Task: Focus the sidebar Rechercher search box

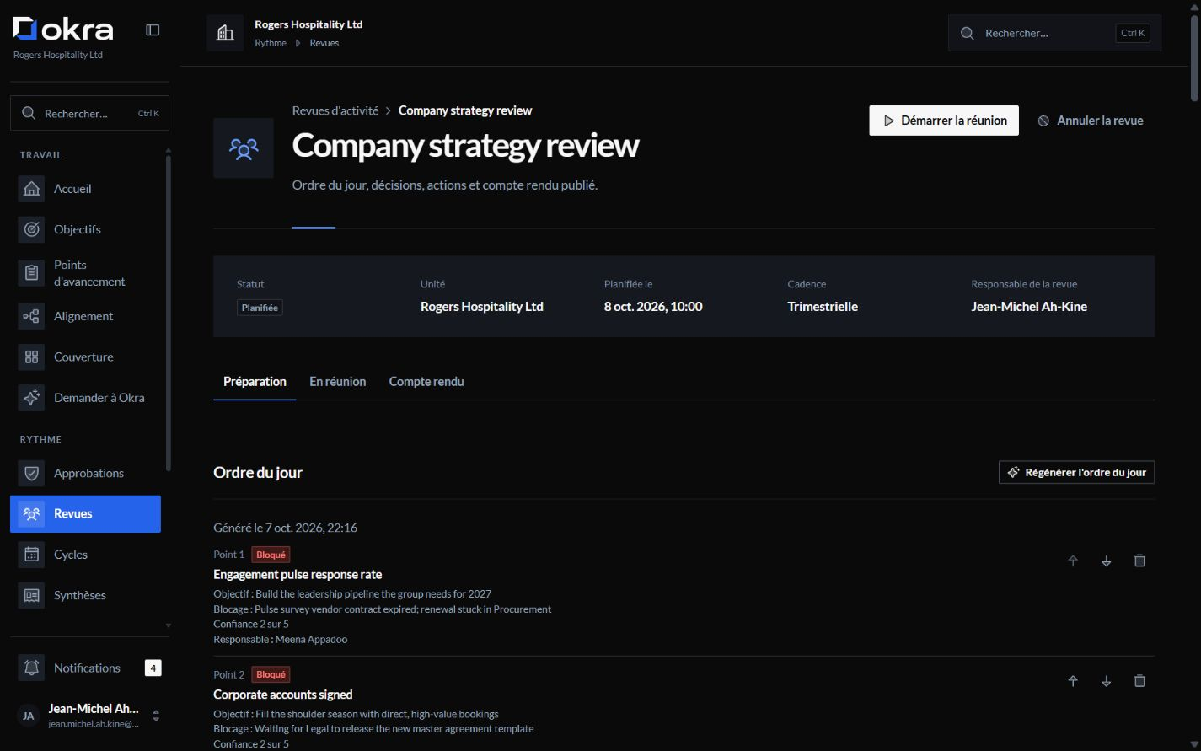Action: coord(89,113)
